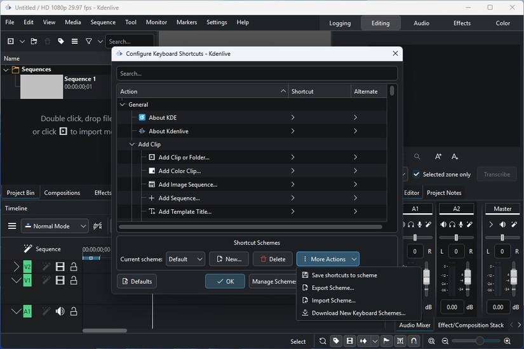Click the zoom fit icon in status bar
This screenshot has height=349, width=524.
point(431,341)
